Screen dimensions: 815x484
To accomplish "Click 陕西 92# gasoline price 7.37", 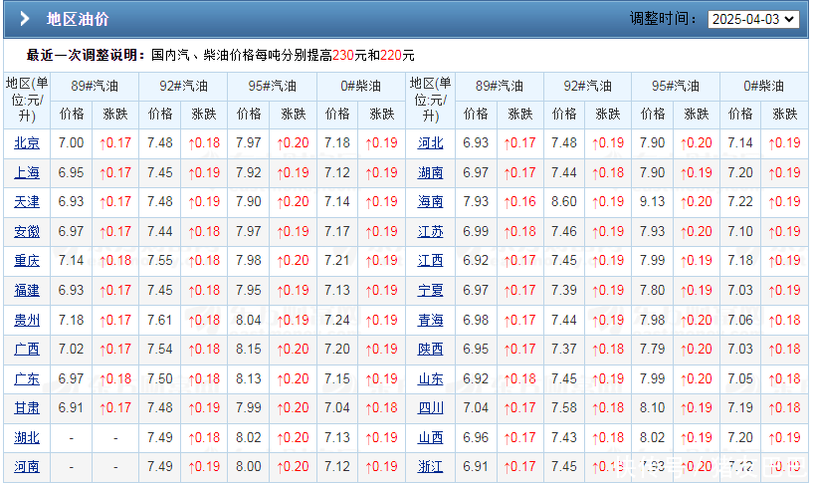I will (564, 350).
